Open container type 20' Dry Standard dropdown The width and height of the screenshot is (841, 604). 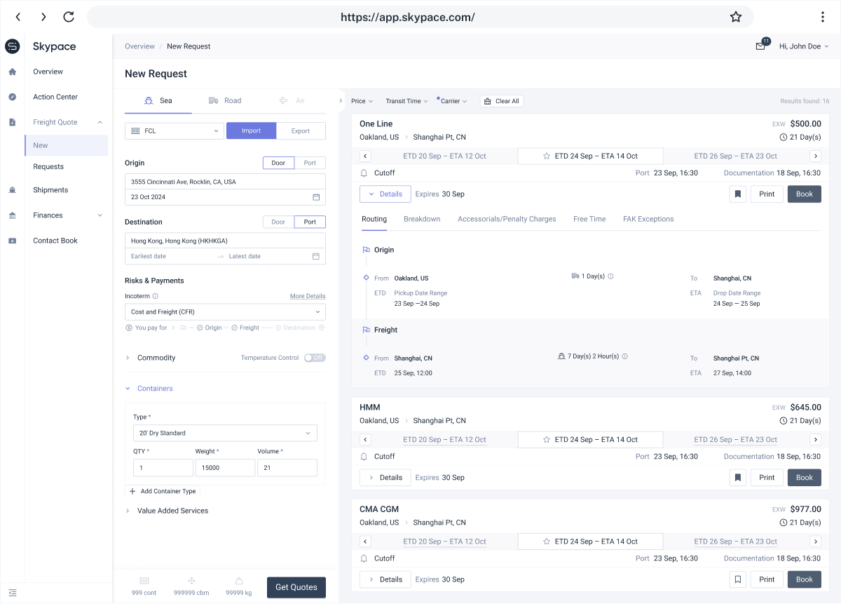225,434
